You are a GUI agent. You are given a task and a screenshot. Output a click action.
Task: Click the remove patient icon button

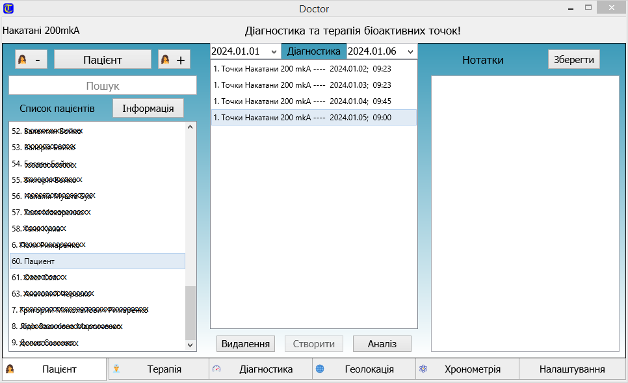point(31,60)
